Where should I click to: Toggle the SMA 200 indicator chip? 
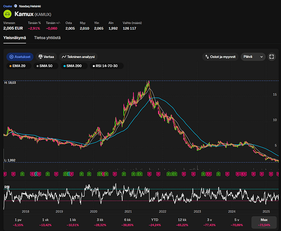coord(74,66)
